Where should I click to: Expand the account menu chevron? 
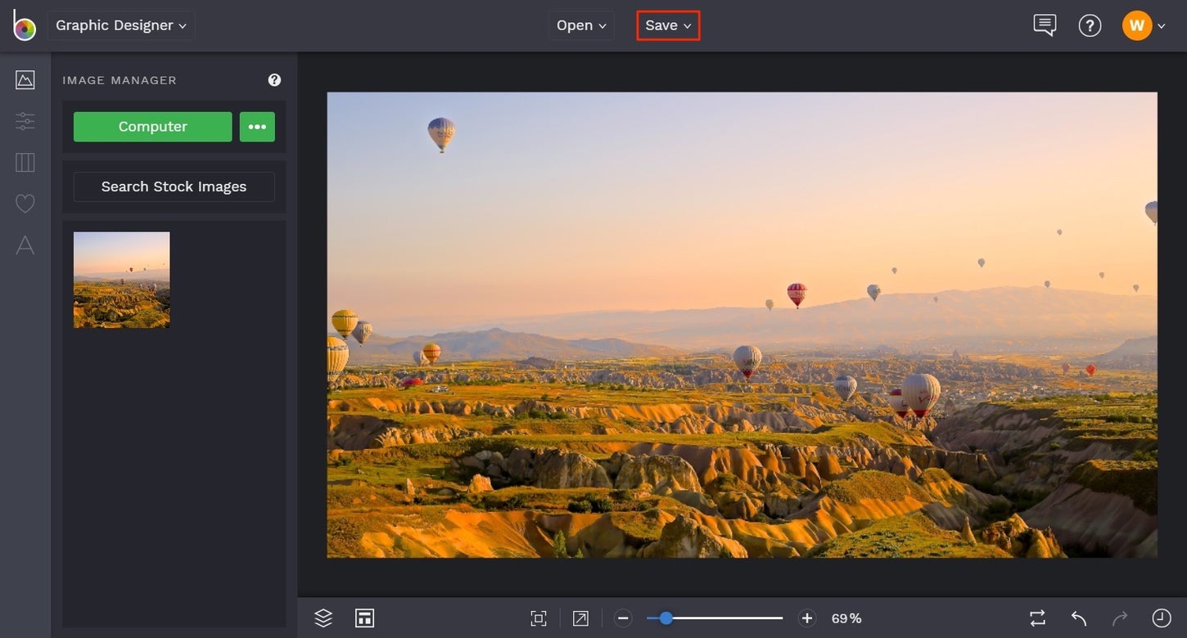pyautogui.click(x=1161, y=25)
